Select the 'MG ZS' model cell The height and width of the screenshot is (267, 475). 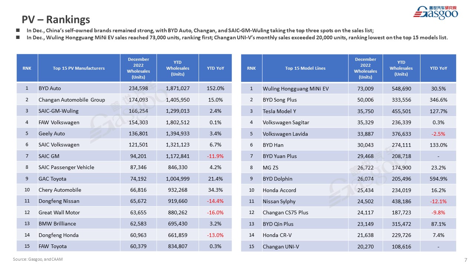click(x=305, y=168)
